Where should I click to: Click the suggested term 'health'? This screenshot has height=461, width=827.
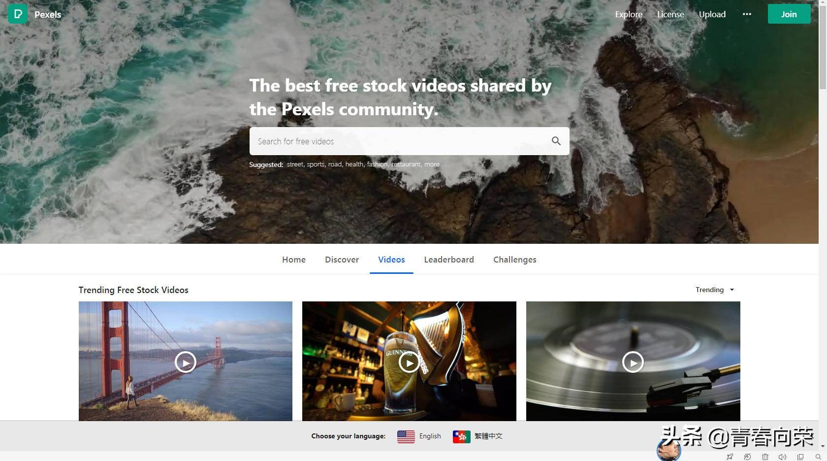(354, 164)
